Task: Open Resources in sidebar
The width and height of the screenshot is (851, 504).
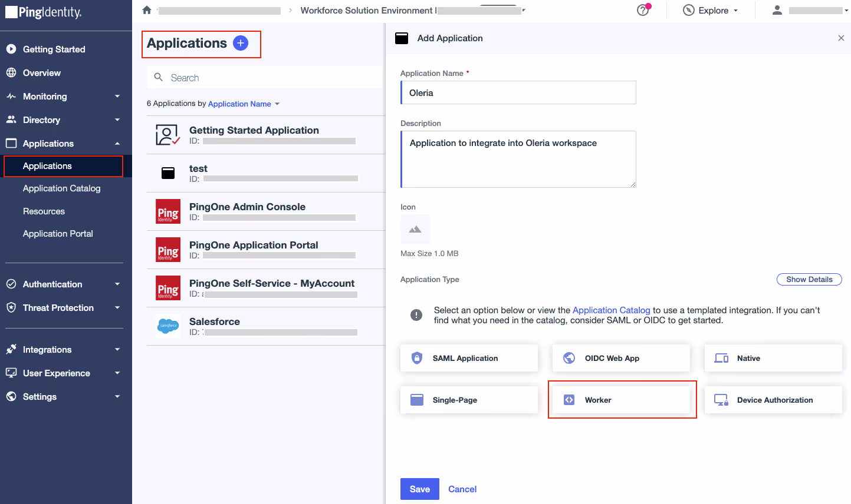Action: tap(44, 211)
